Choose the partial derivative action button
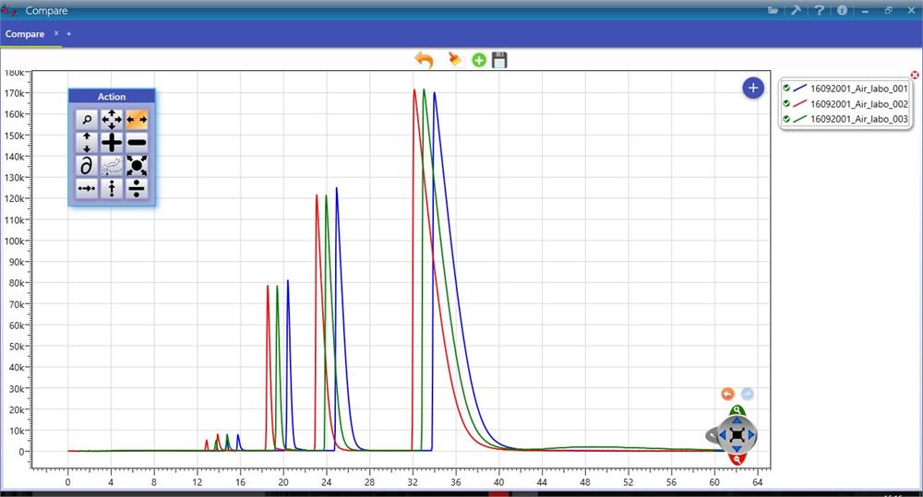 86,166
